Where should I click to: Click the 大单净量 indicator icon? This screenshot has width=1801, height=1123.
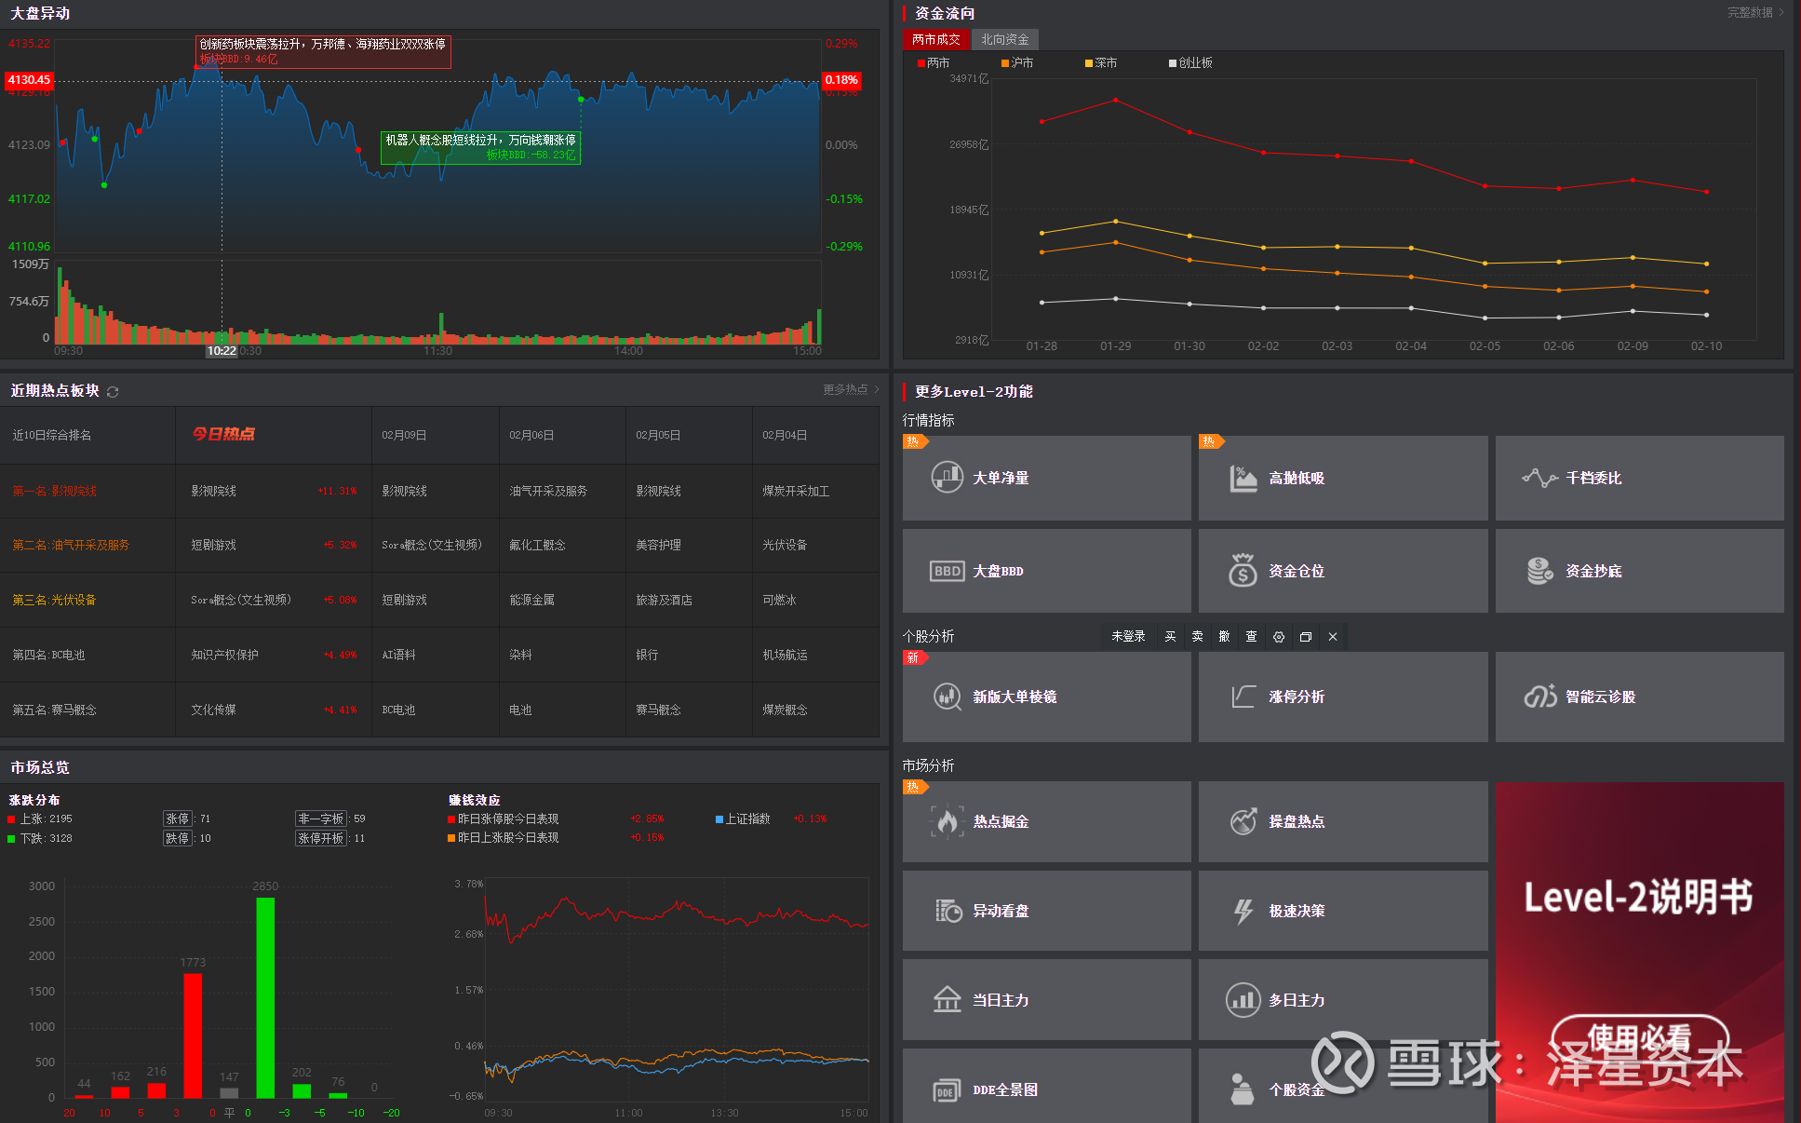click(947, 478)
